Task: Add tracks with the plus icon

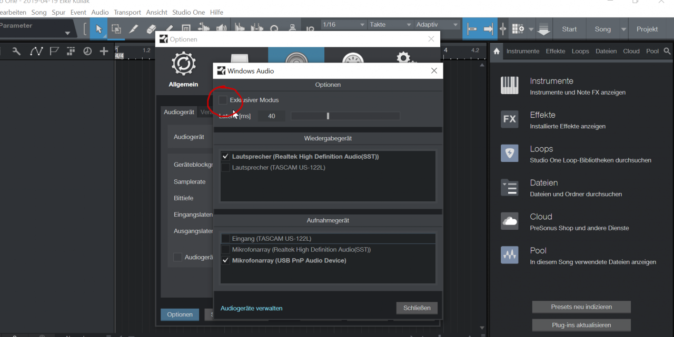Action: point(104,51)
